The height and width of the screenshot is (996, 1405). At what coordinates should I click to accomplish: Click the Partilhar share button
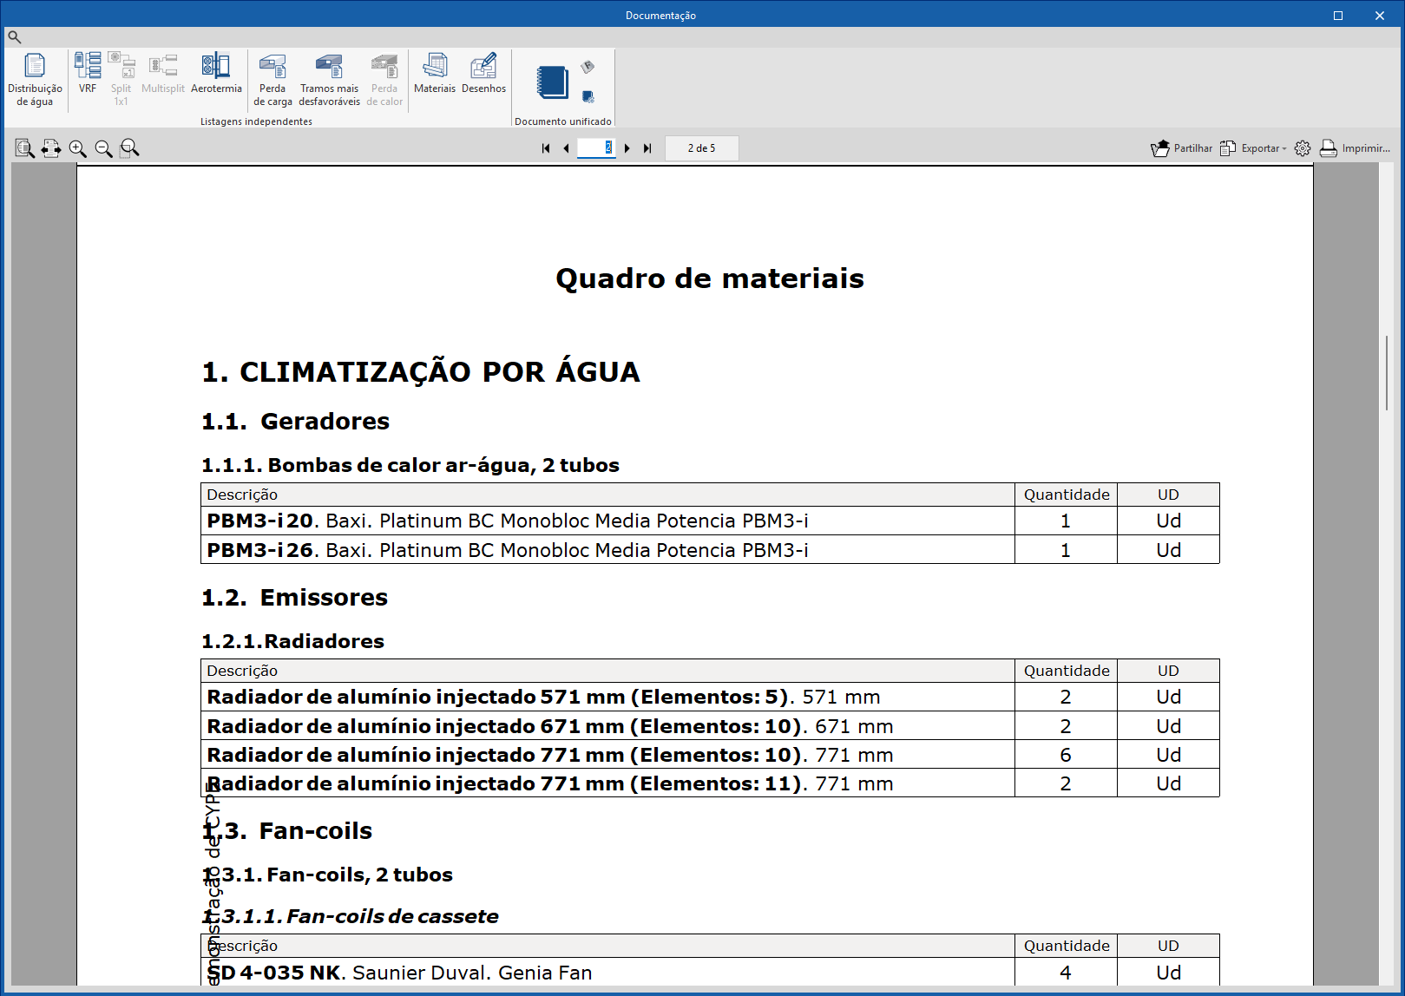tap(1181, 148)
